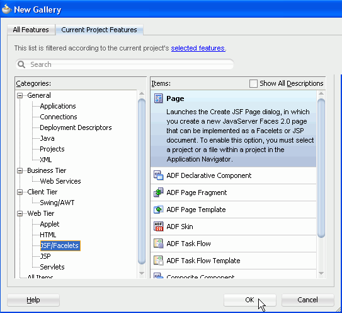Pick the ADF Task Flow Template icon
Image resolution: width=342 pixels, height=313 pixels.
coord(158,261)
